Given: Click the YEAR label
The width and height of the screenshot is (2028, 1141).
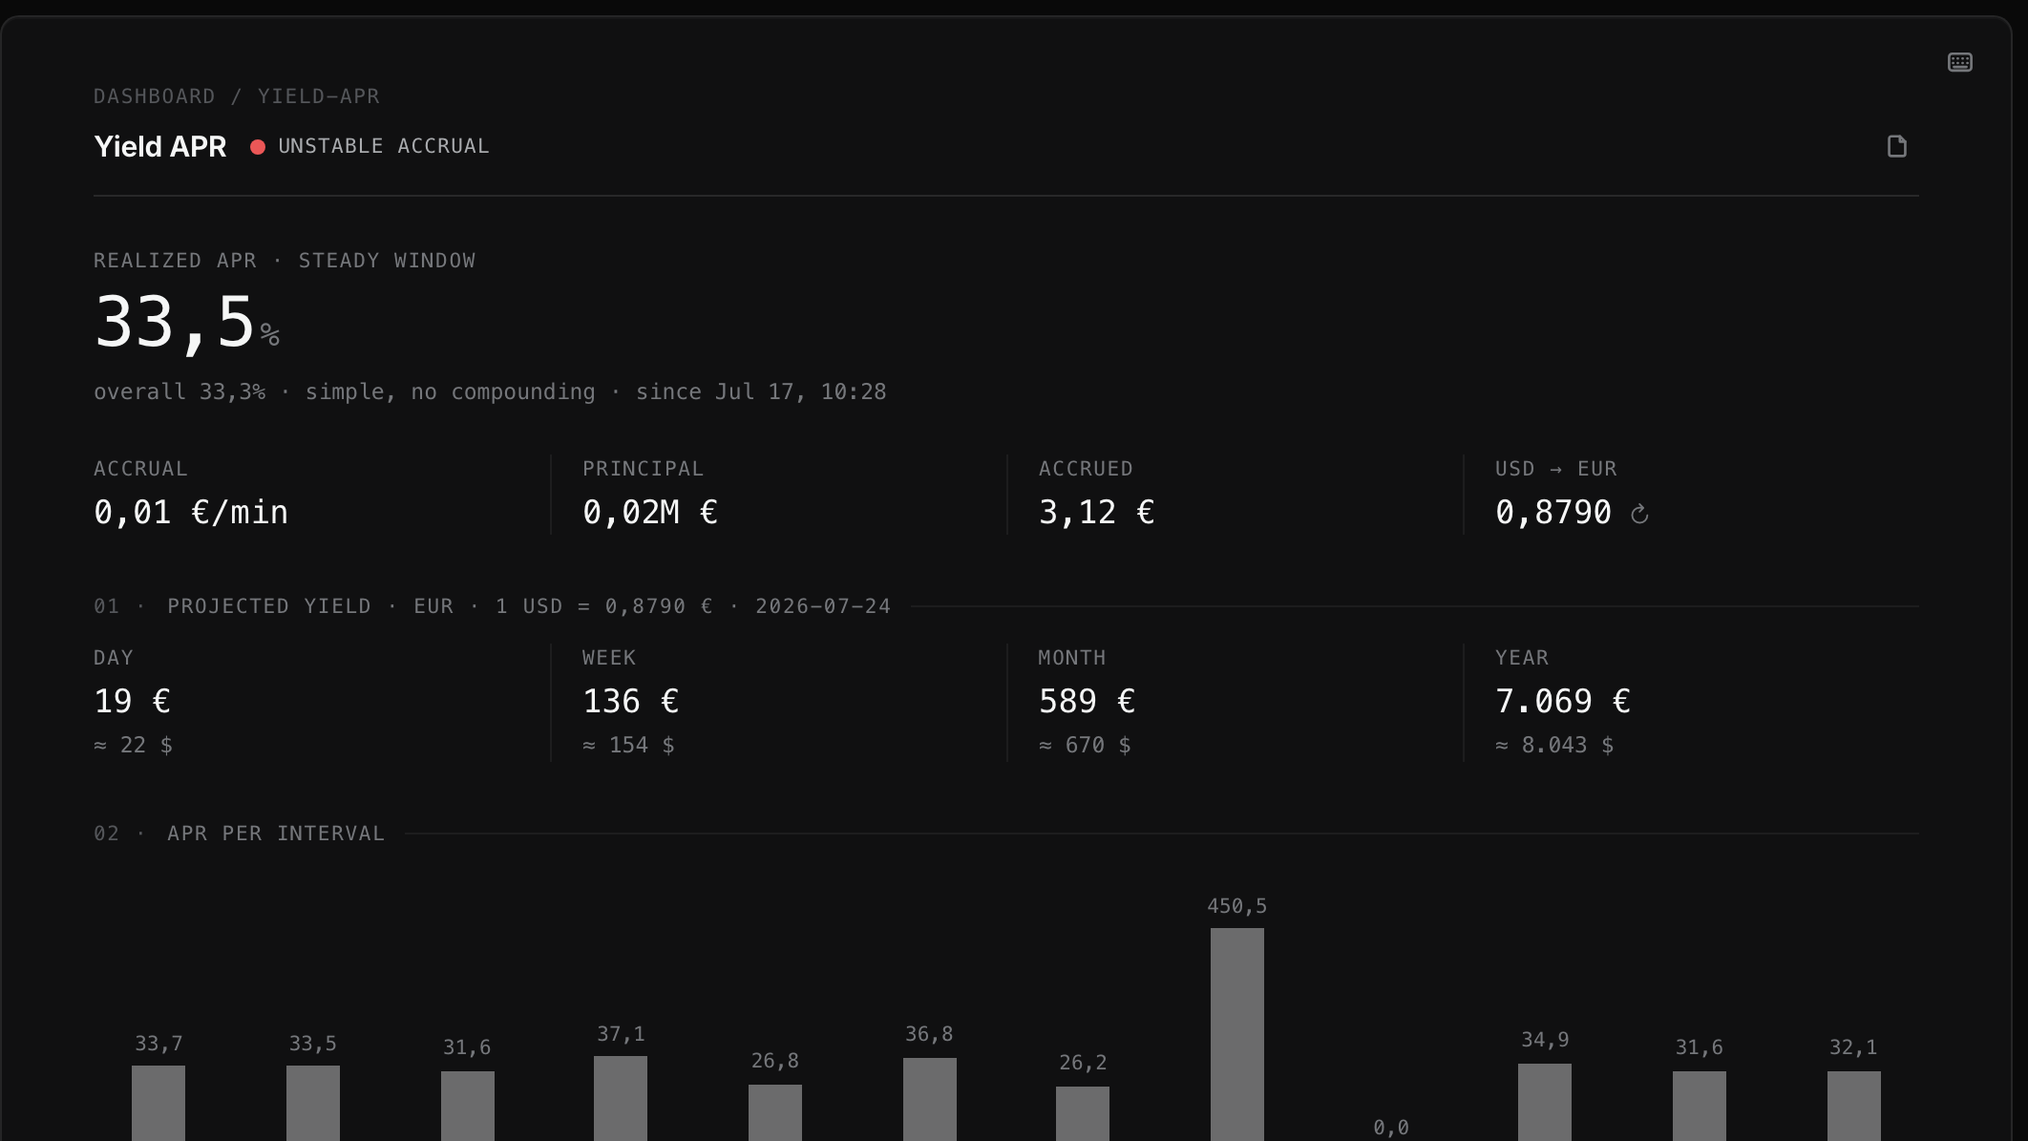Looking at the screenshot, I should (x=1522, y=658).
